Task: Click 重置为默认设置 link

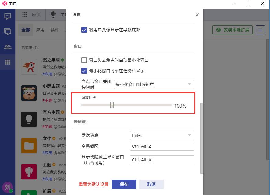Action: (94, 184)
